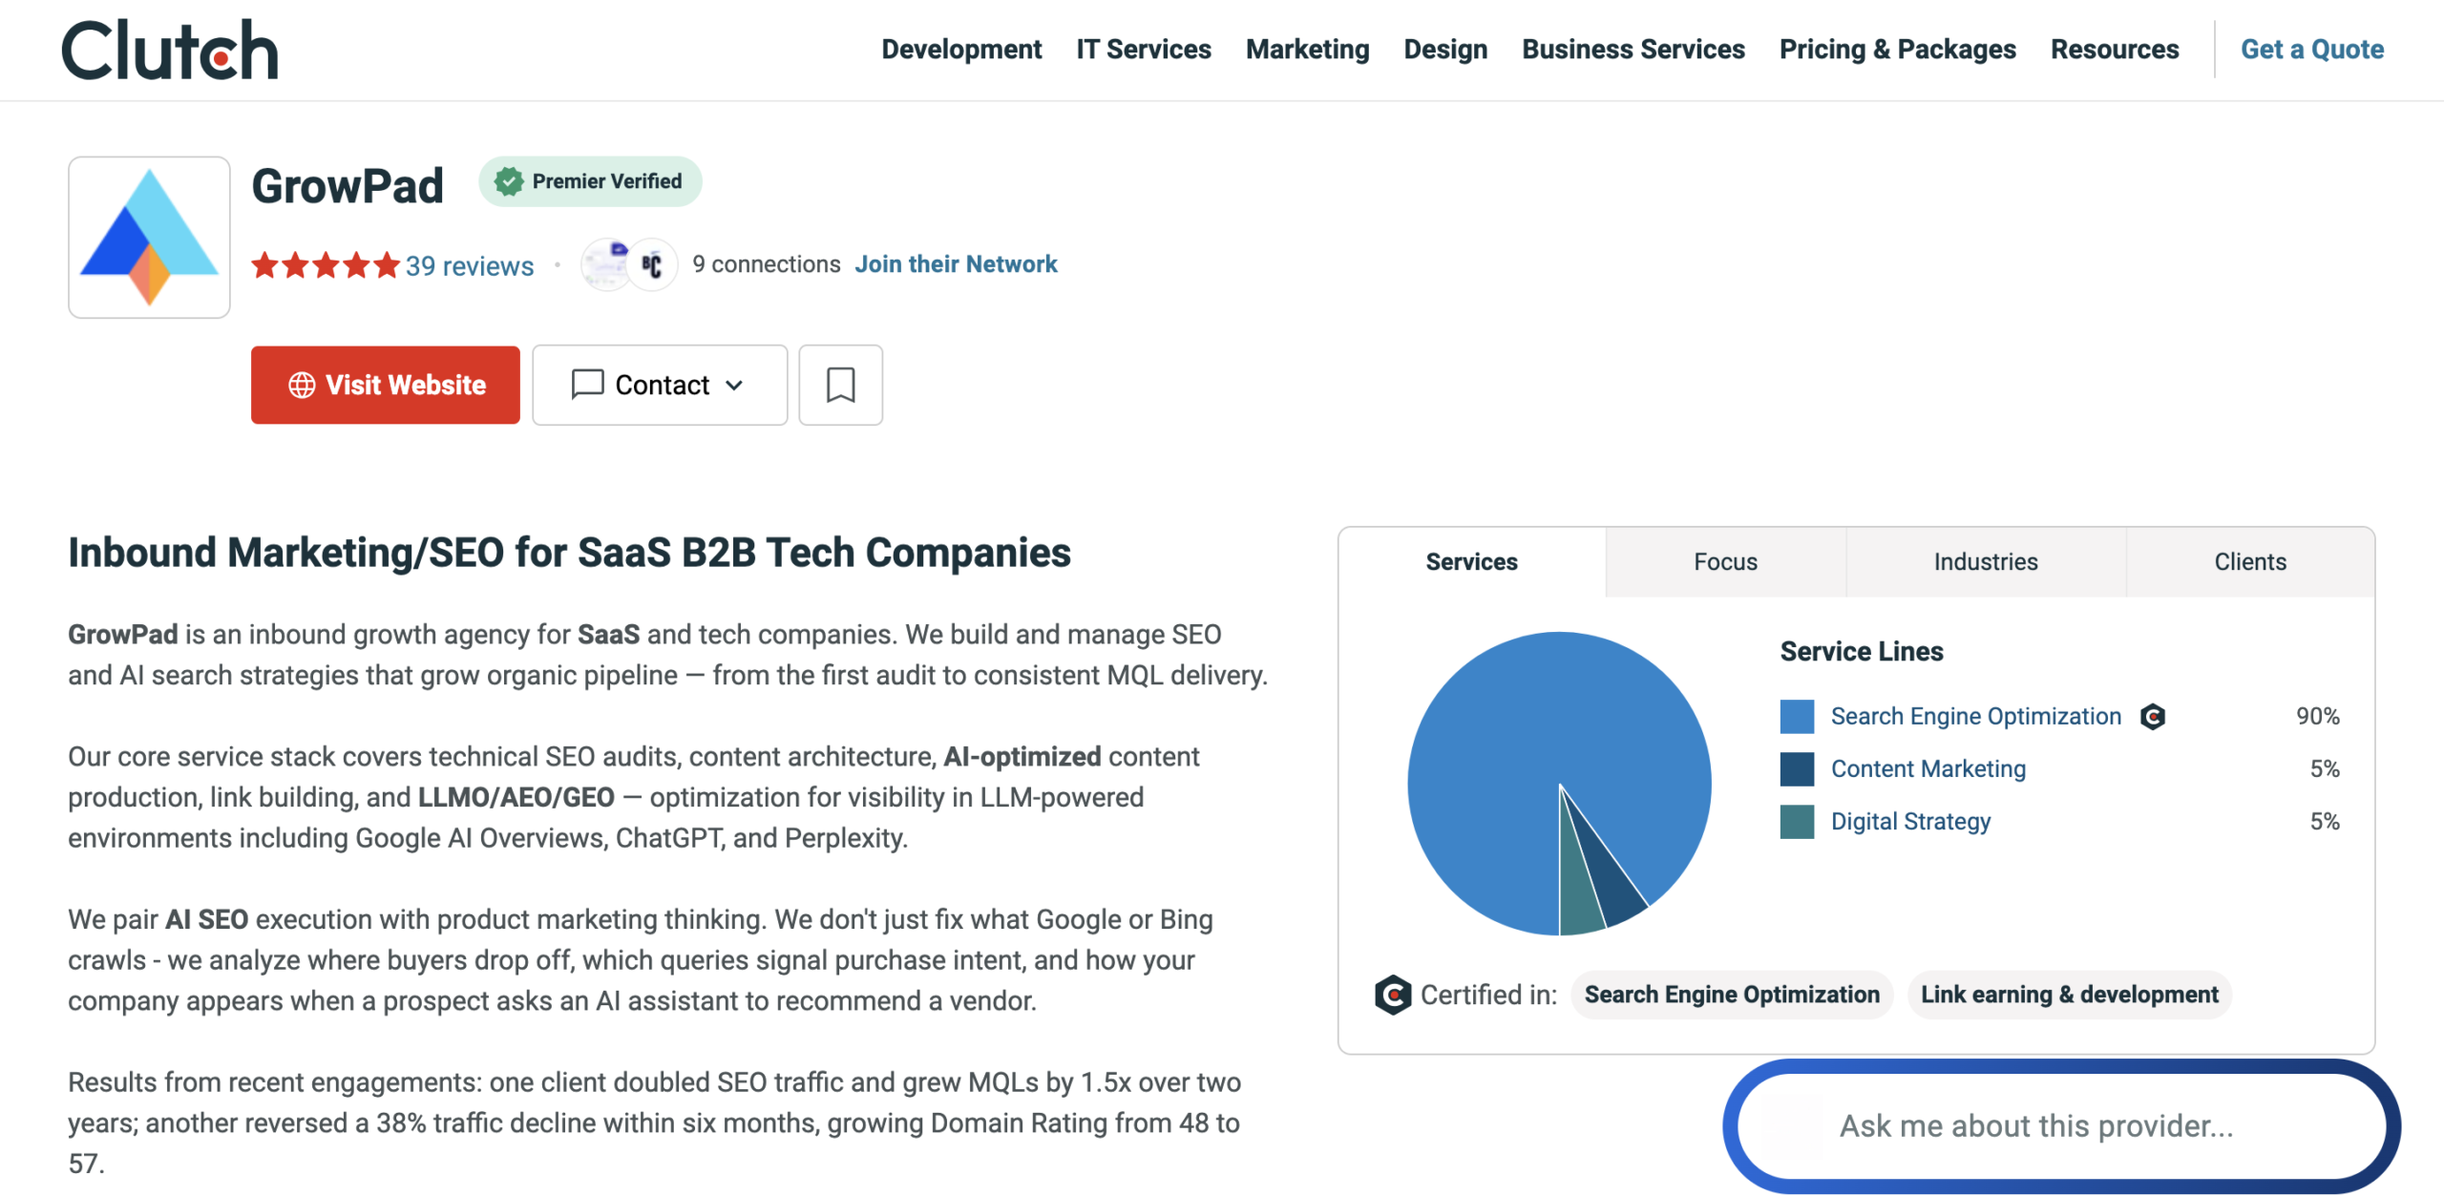Click Link earning & development tag
The height and width of the screenshot is (1196, 2444).
click(x=2069, y=995)
